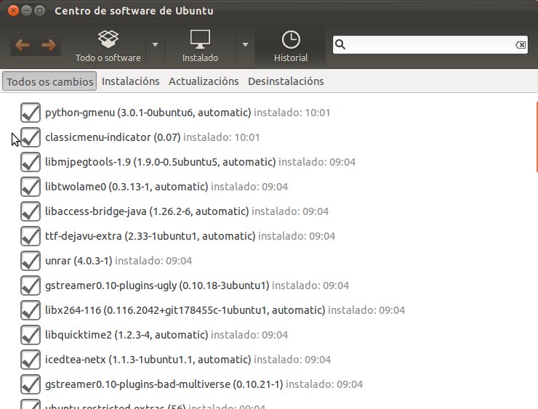Open the Historial clock view

[x=291, y=46]
